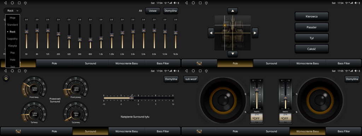Focus sound on Kierowca
This screenshot has width=362, height=136.
pyautogui.click(x=311, y=17)
